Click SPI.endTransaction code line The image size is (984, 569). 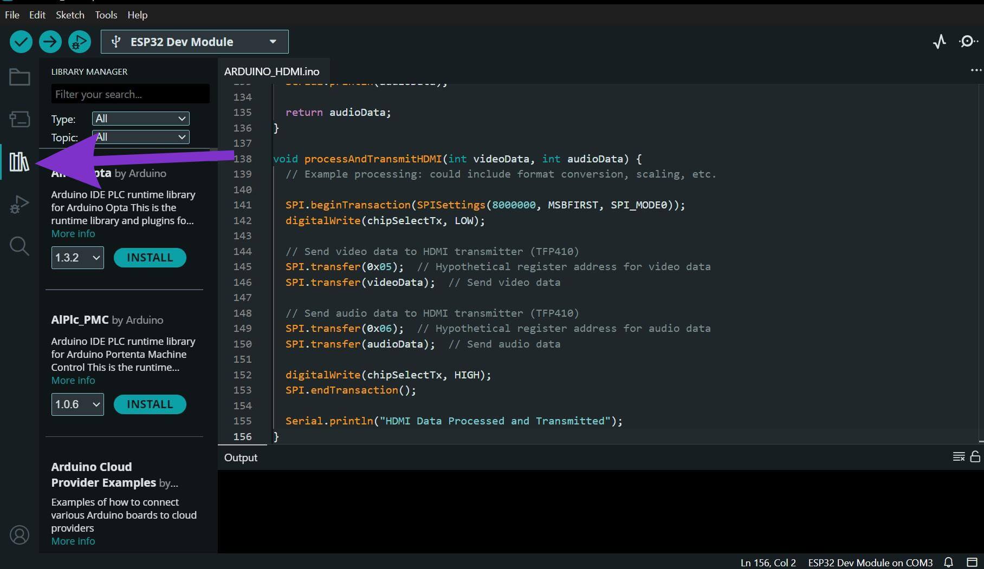[x=351, y=390]
